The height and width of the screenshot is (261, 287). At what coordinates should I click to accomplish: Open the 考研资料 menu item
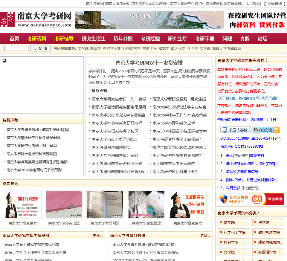pyautogui.click(x=36, y=39)
